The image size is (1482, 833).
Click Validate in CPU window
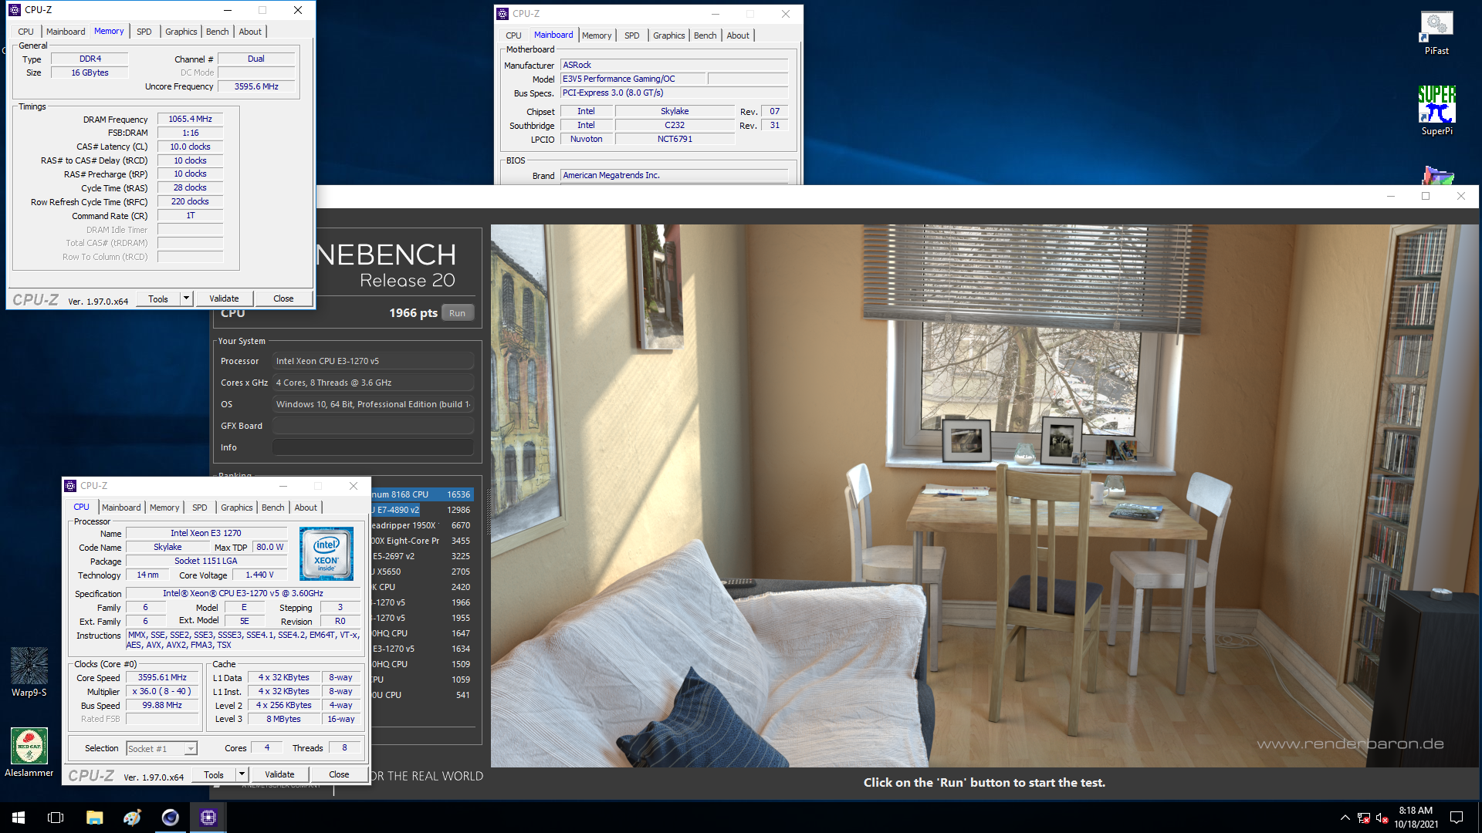click(x=279, y=774)
